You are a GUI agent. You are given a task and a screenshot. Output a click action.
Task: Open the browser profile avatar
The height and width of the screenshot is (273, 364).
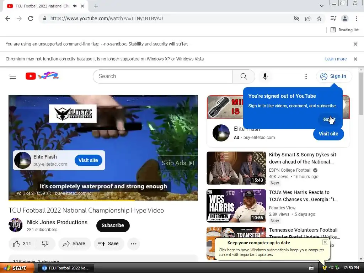coord(345,18)
